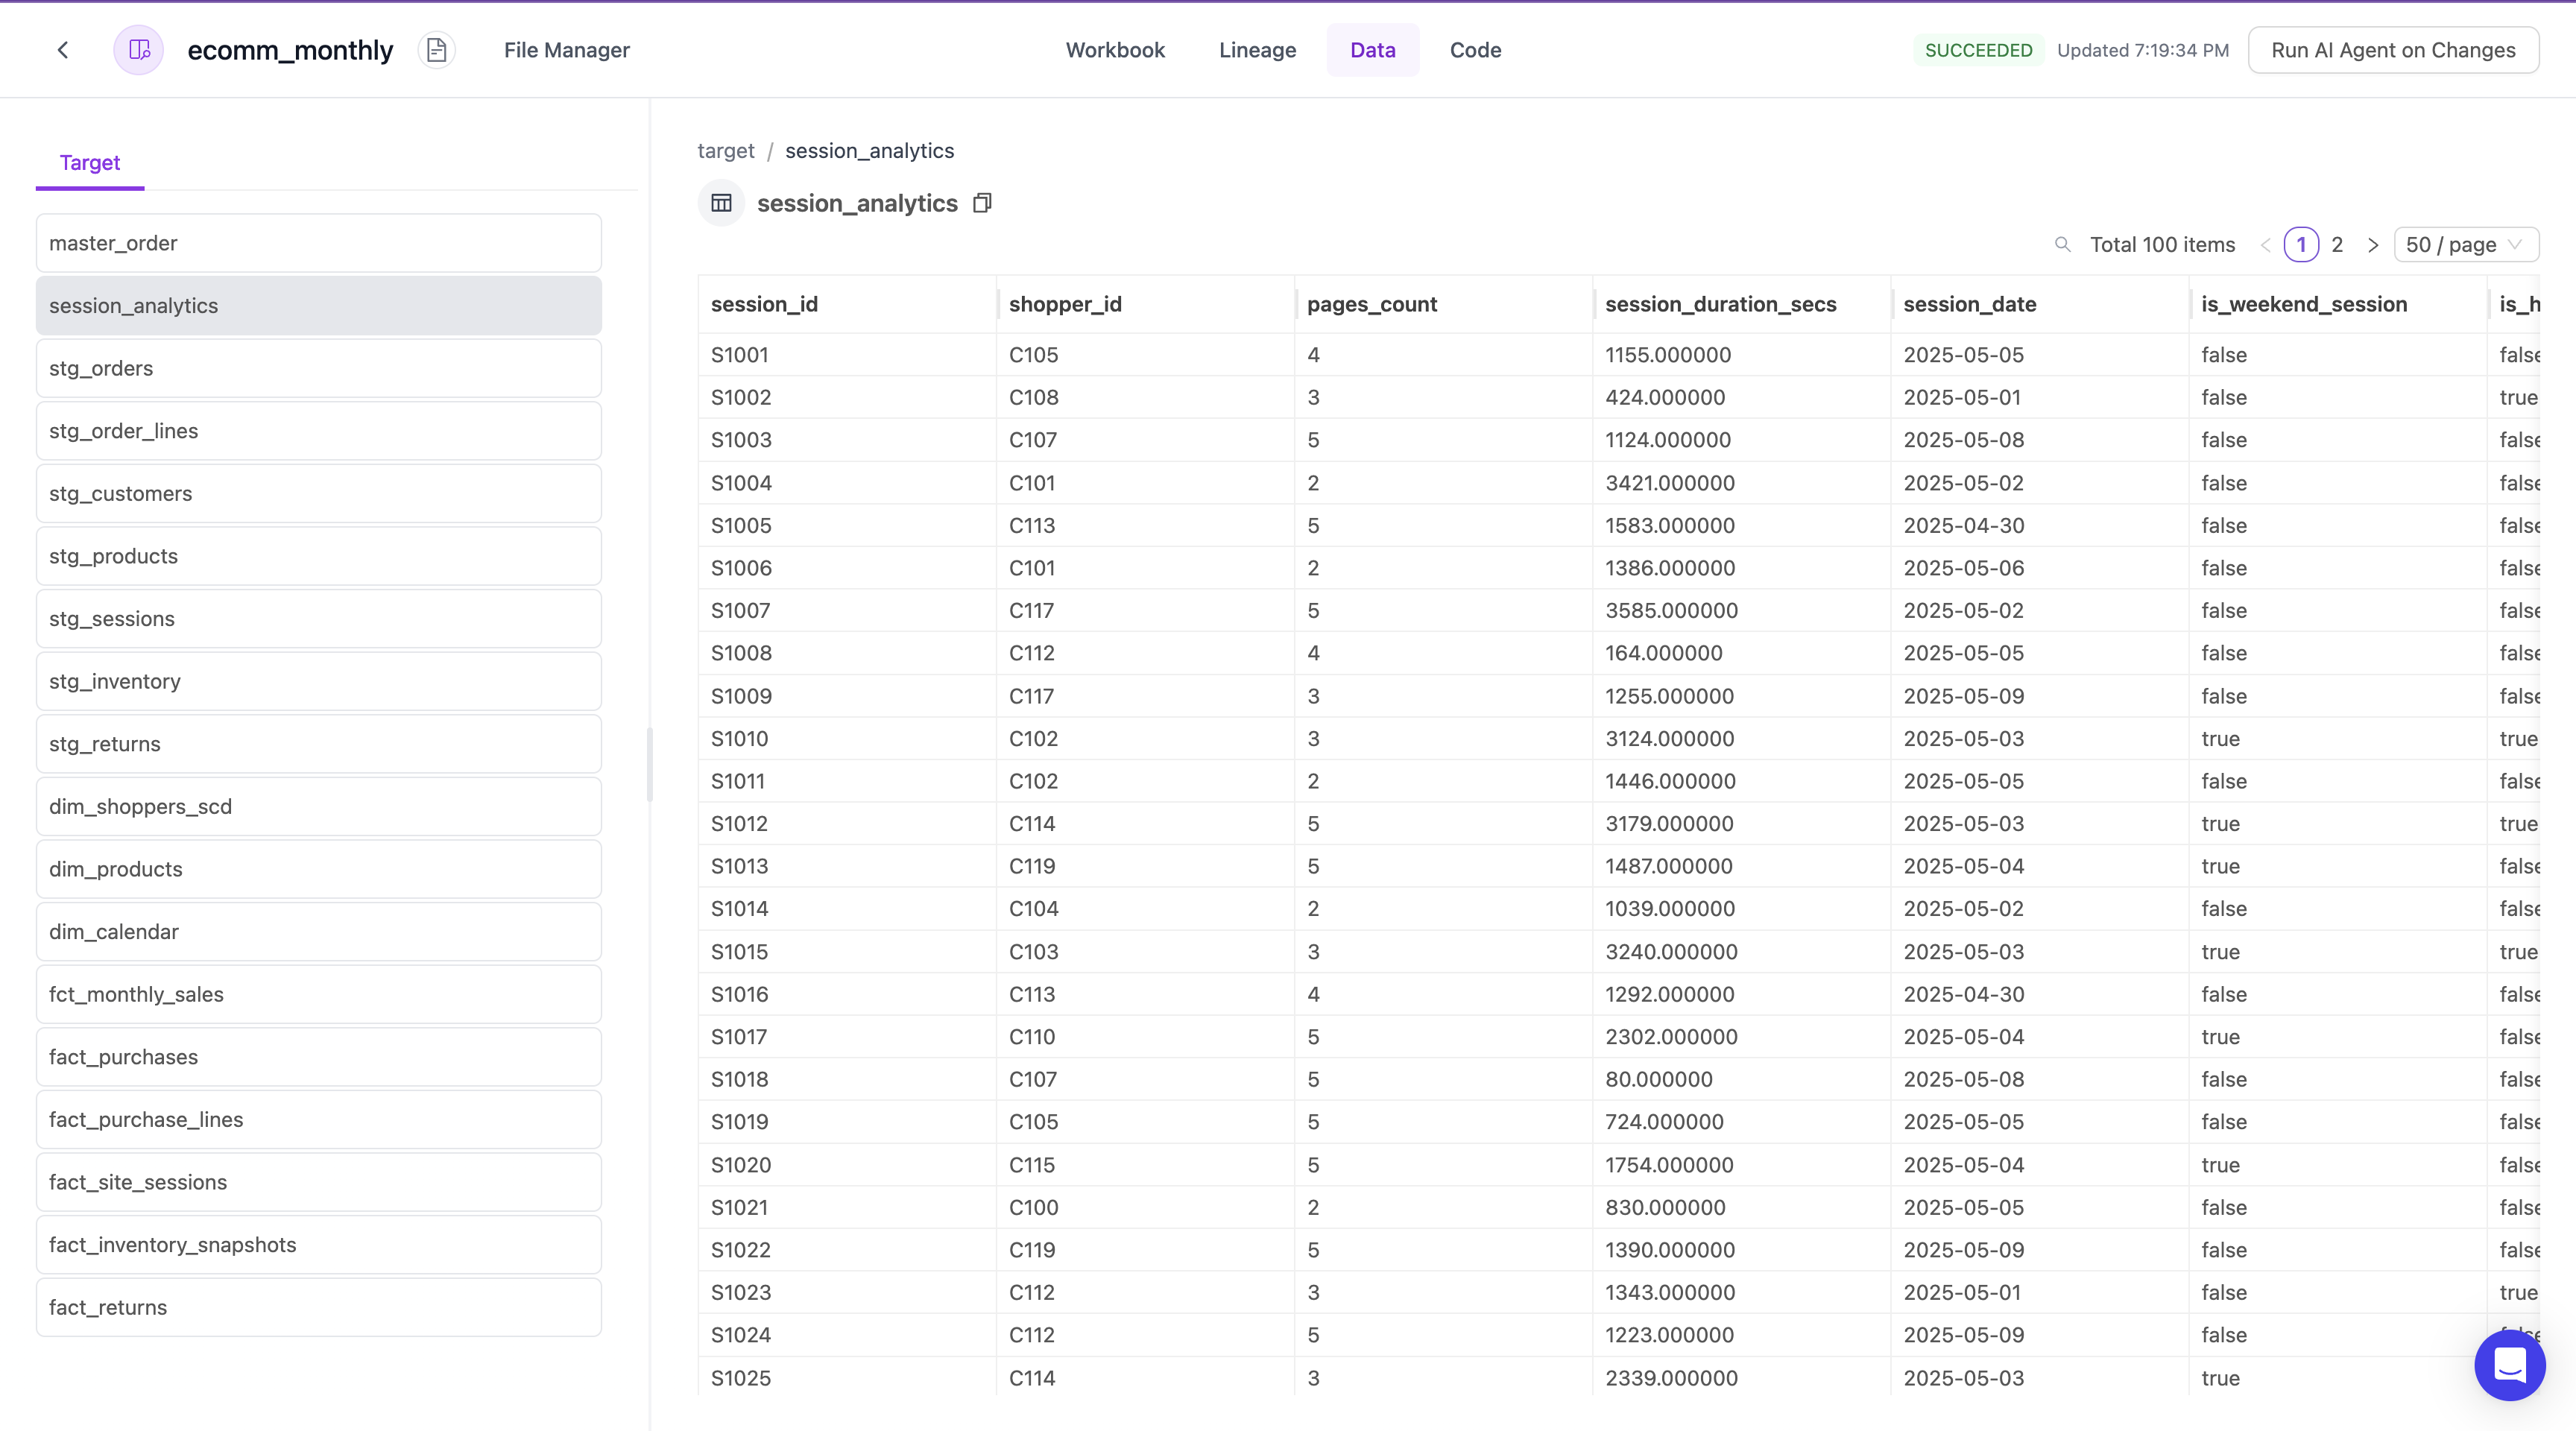Go to page 2 of results
Viewport: 2576px width, 1431px height.
pyautogui.click(x=2337, y=245)
